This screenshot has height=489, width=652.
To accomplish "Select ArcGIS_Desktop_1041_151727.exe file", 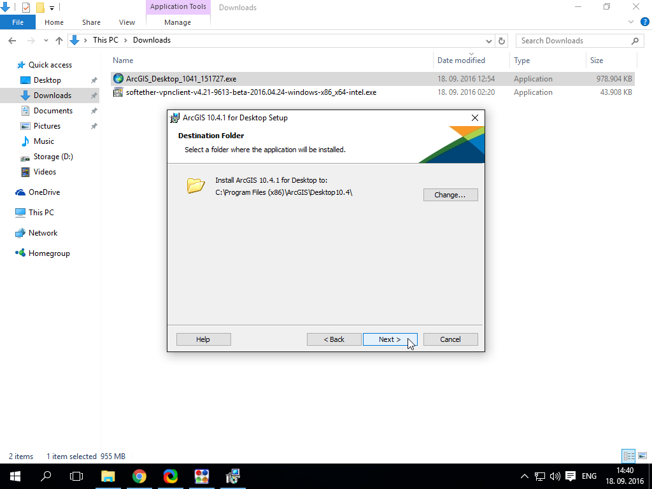I will [372, 78].
